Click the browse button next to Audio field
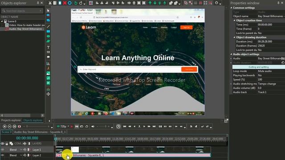Image resolution: width=285 pixels, height=160 pixels. pyautogui.click(x=283, y=58)
